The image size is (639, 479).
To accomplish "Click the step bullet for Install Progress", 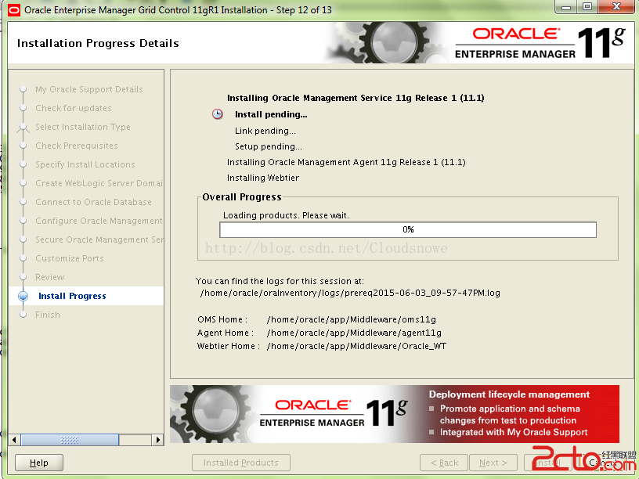I will pyautogui.click(x=23, y=296).
